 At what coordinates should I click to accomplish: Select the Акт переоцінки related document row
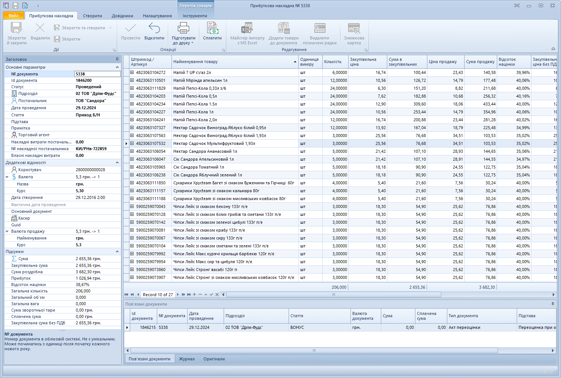[340, 327]
